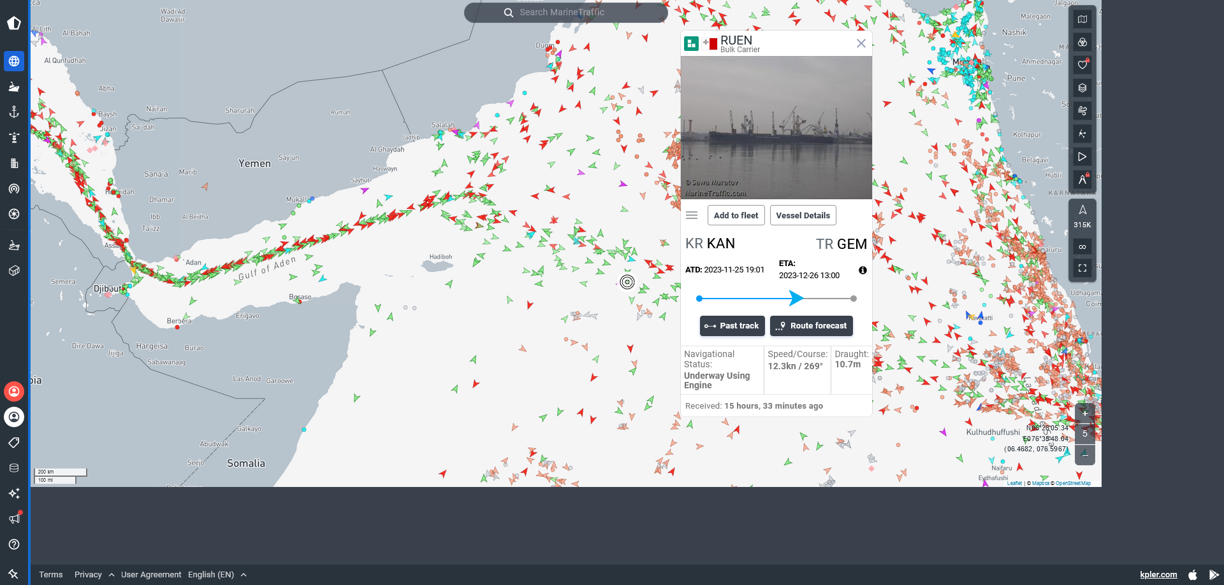
Task: Open the OpenStreetMap attribution link
Action: (x=1073, y=483)
